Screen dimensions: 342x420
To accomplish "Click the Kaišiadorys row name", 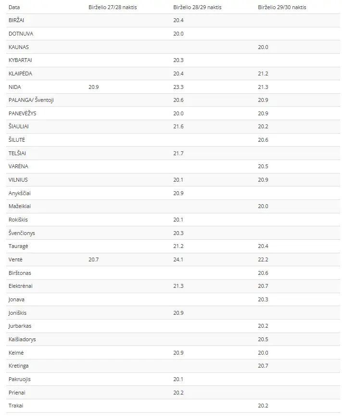I will [22, 339].
